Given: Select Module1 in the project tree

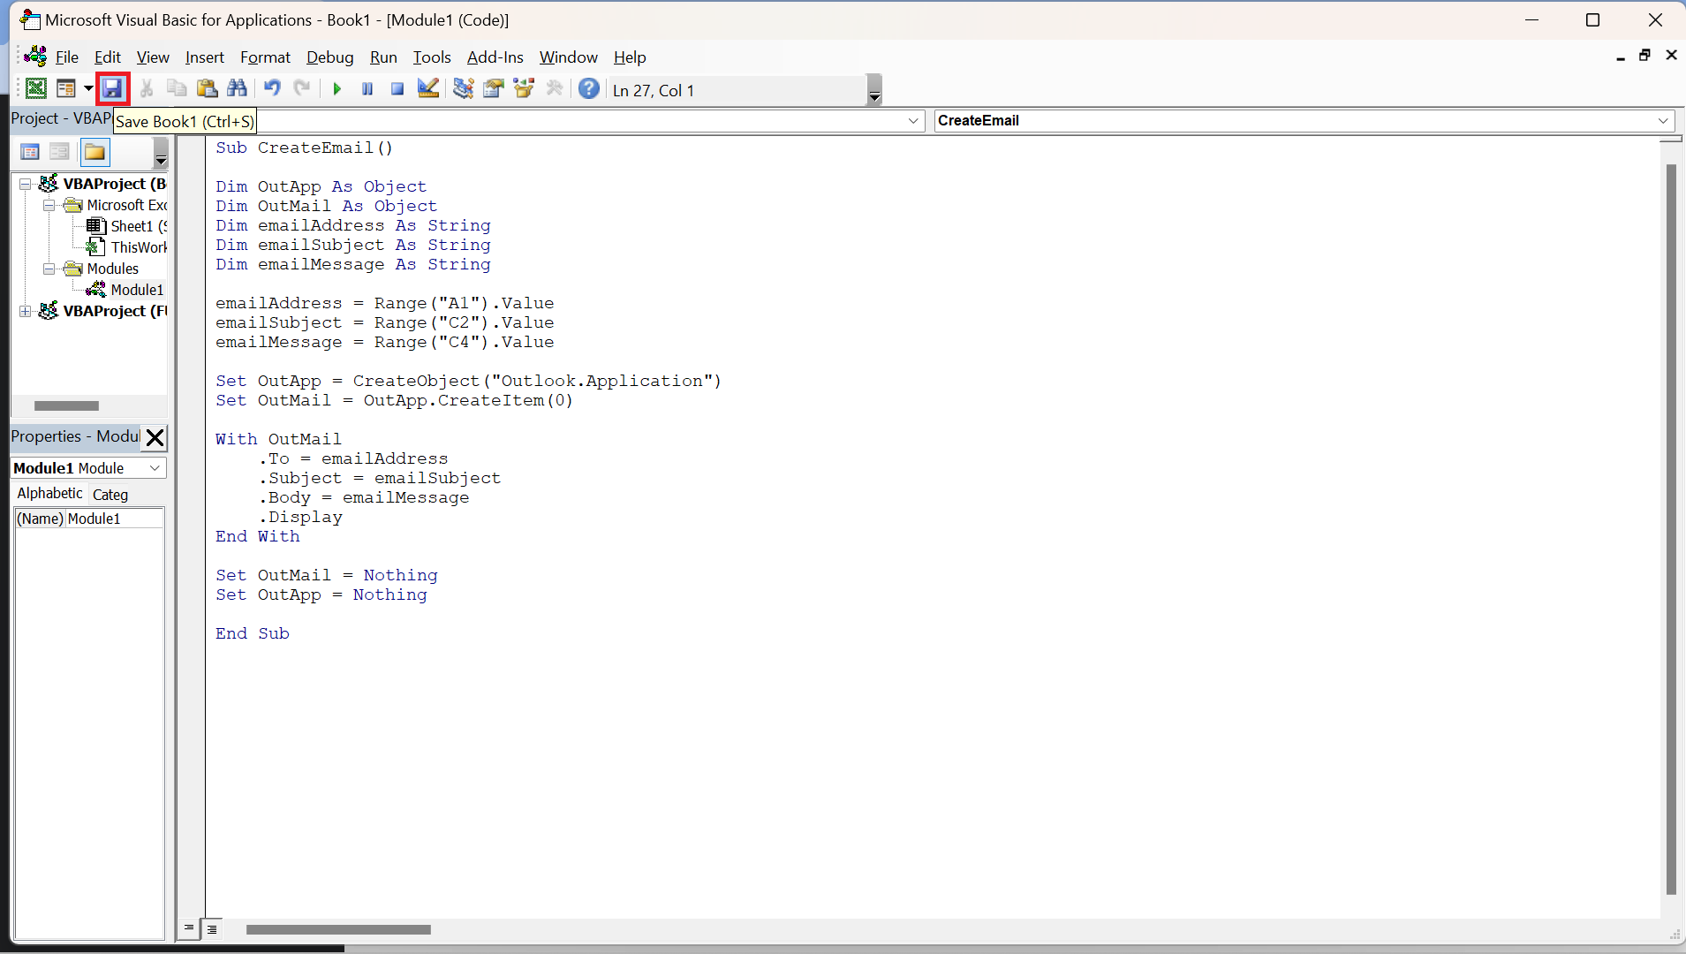Looking at the screenshot, I should [x=125, y=290].
